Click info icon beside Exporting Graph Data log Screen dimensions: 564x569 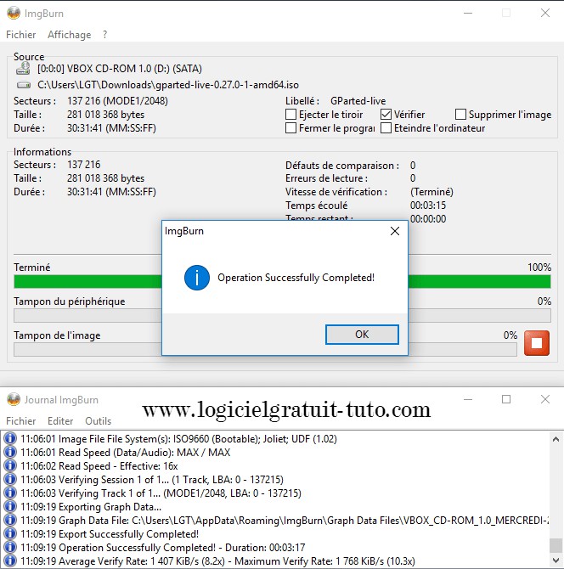coord(10,507)
